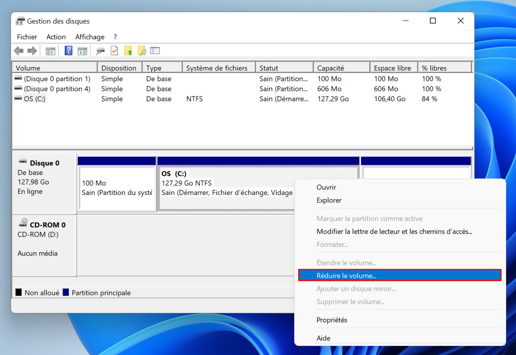Screen dimensions: 516x355
Task: Sort by Espace libre column header
Action: tap(394, 68)
